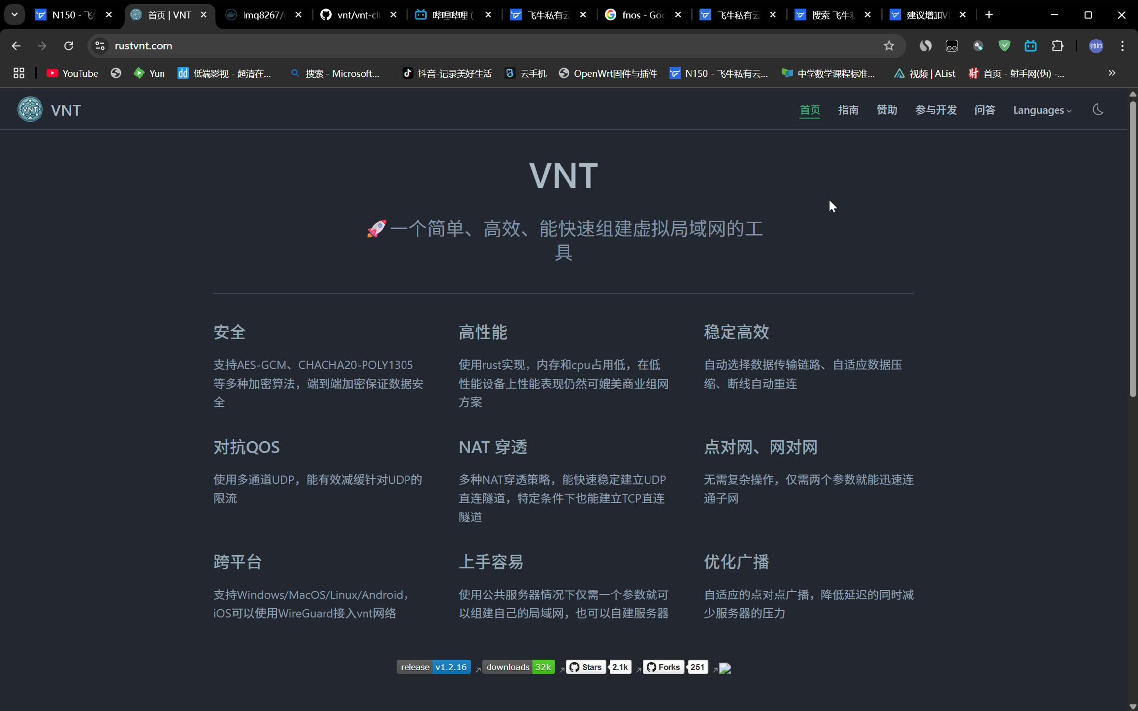The width and height of the screenshot is (1138, 711).
Task: Open Chrome three-dot menu
Action: pyautogui.click(x=1123, y=46)
